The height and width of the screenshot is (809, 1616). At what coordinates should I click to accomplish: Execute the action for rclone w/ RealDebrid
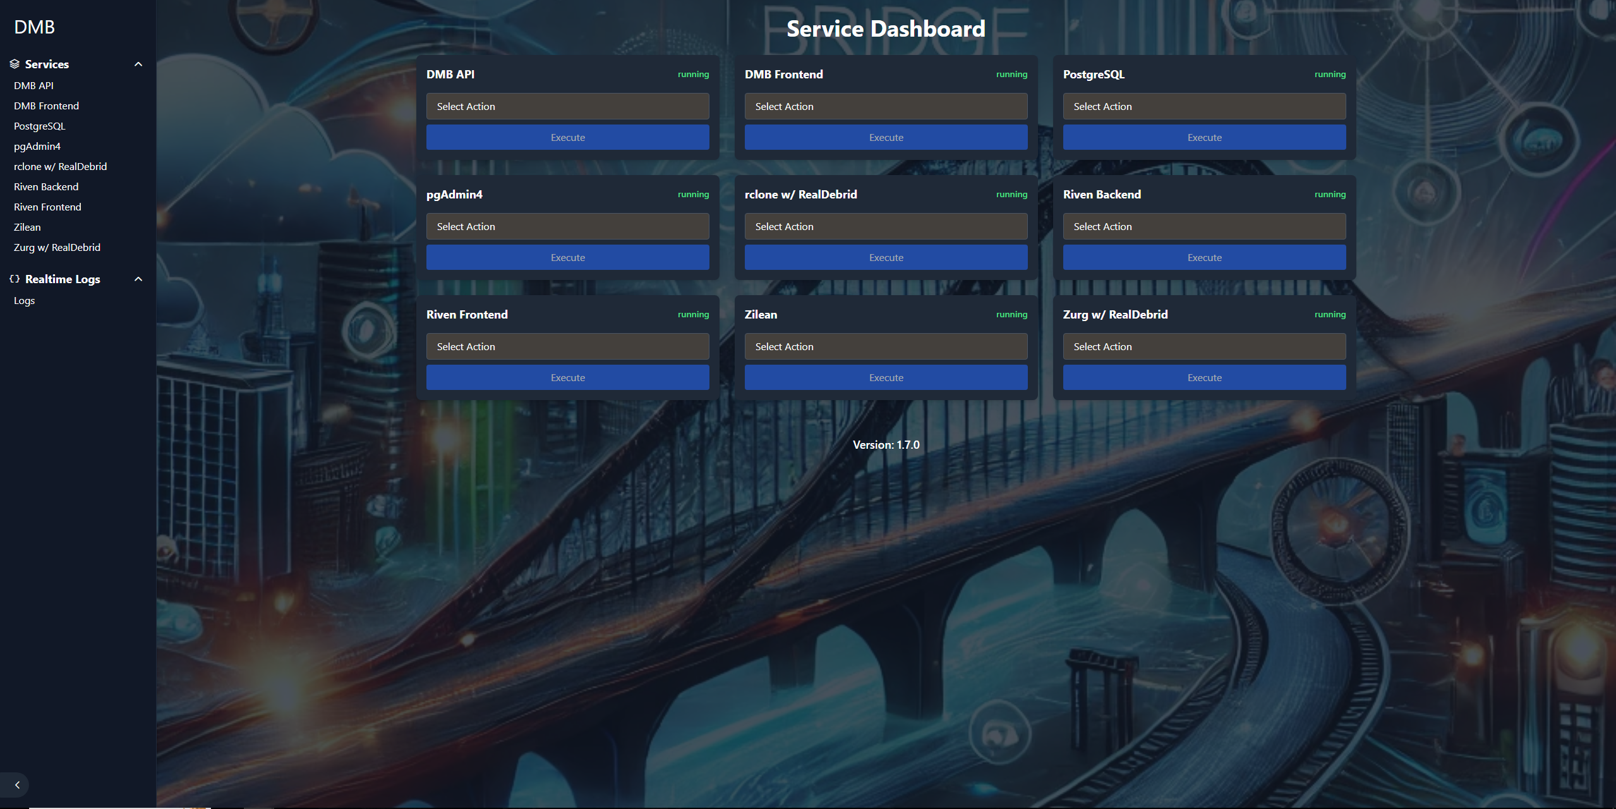click(886, 257)
